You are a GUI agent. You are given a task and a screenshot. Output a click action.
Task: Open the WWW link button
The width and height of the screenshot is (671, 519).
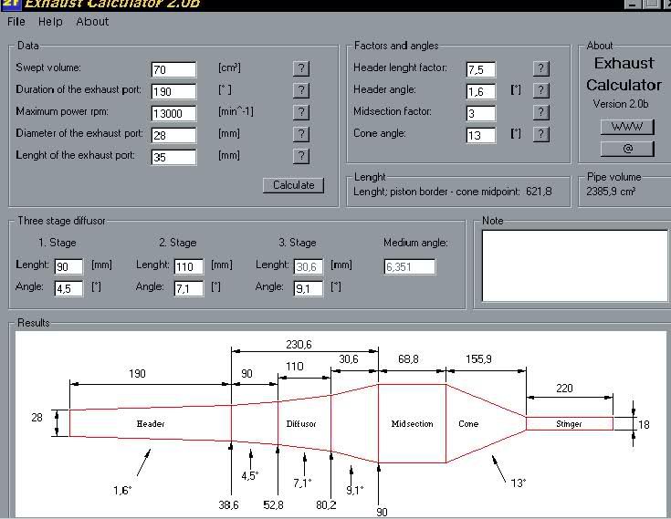point(627,127)
